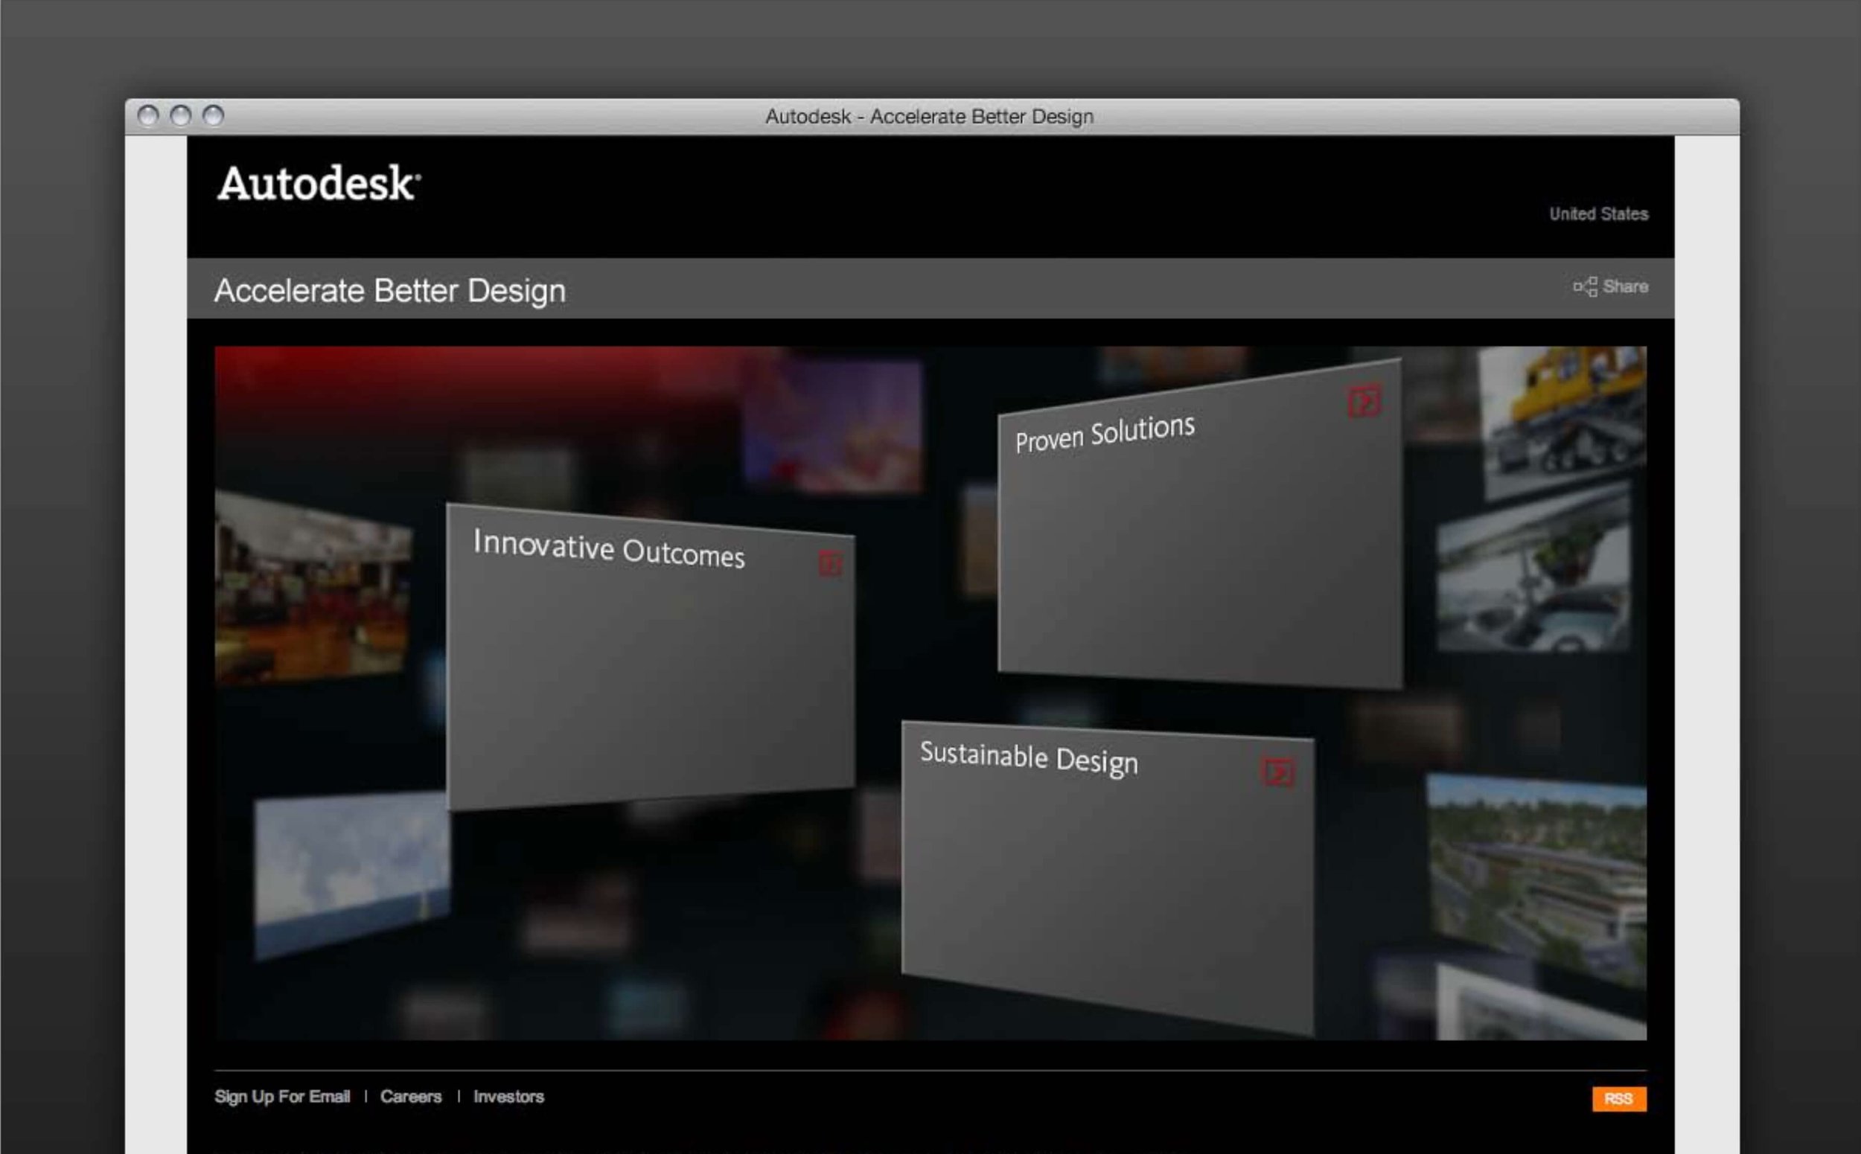
Task: Select the purple blurred image thumbnail
Action: [833, 426]
